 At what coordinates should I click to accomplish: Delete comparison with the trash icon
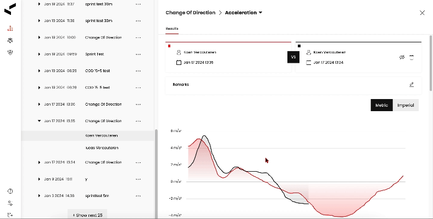[x=412, y=57]
